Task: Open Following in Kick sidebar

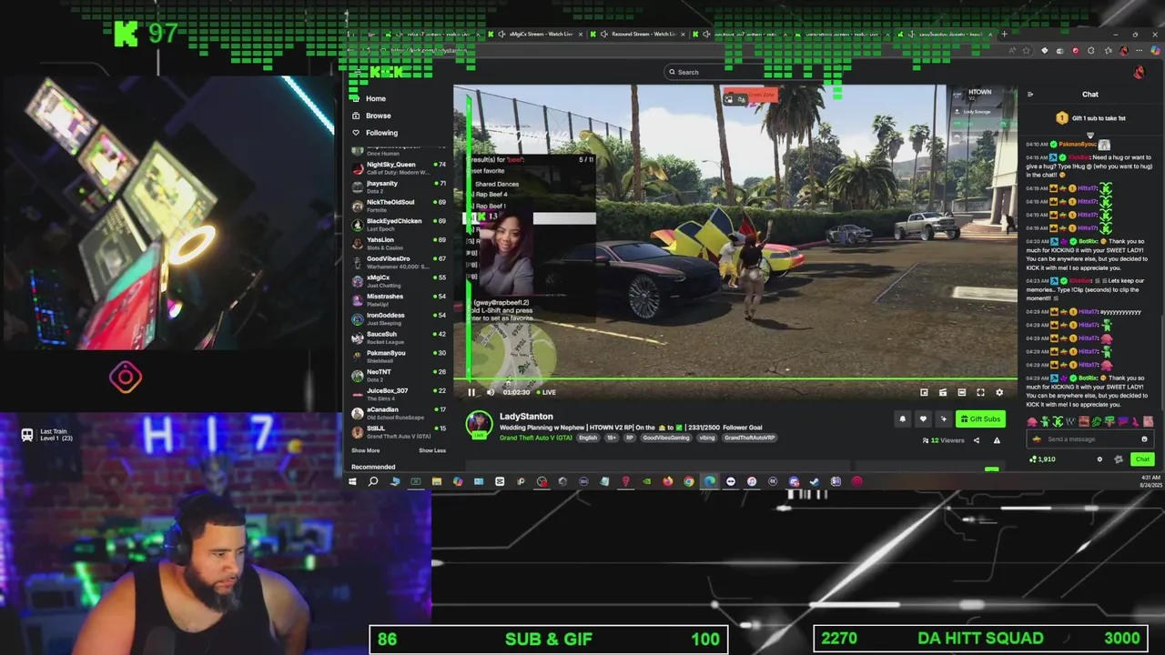Action: coord(381,133)
